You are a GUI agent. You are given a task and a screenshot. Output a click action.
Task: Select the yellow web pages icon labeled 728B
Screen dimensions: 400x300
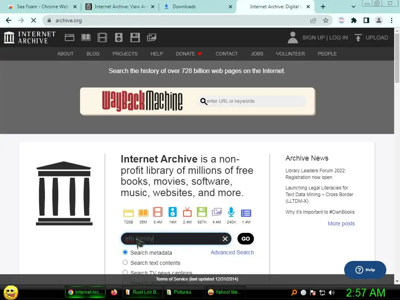click(128, 212)
